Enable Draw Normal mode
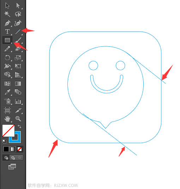Viewport: 180px width, 189px height. tap(6, 157)
